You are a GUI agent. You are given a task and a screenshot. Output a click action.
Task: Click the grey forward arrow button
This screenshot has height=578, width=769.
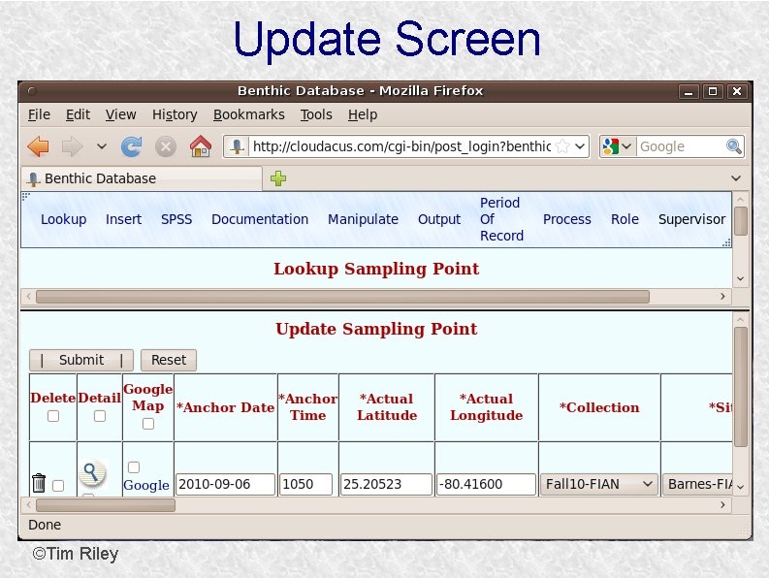pos(72,146)
